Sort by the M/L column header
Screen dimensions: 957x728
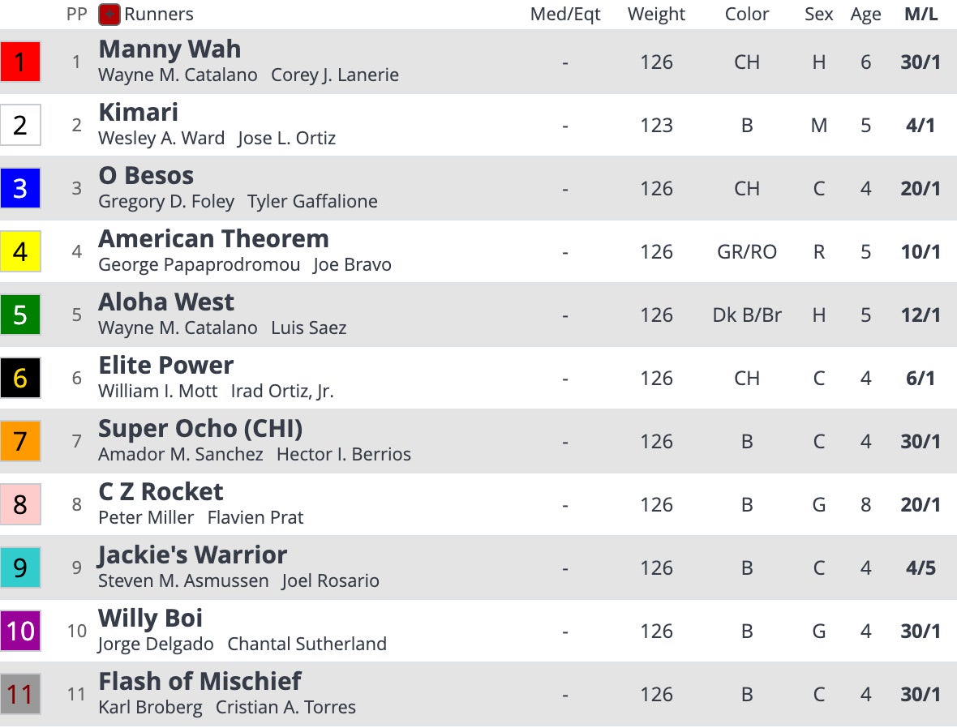tap(921, 15)
